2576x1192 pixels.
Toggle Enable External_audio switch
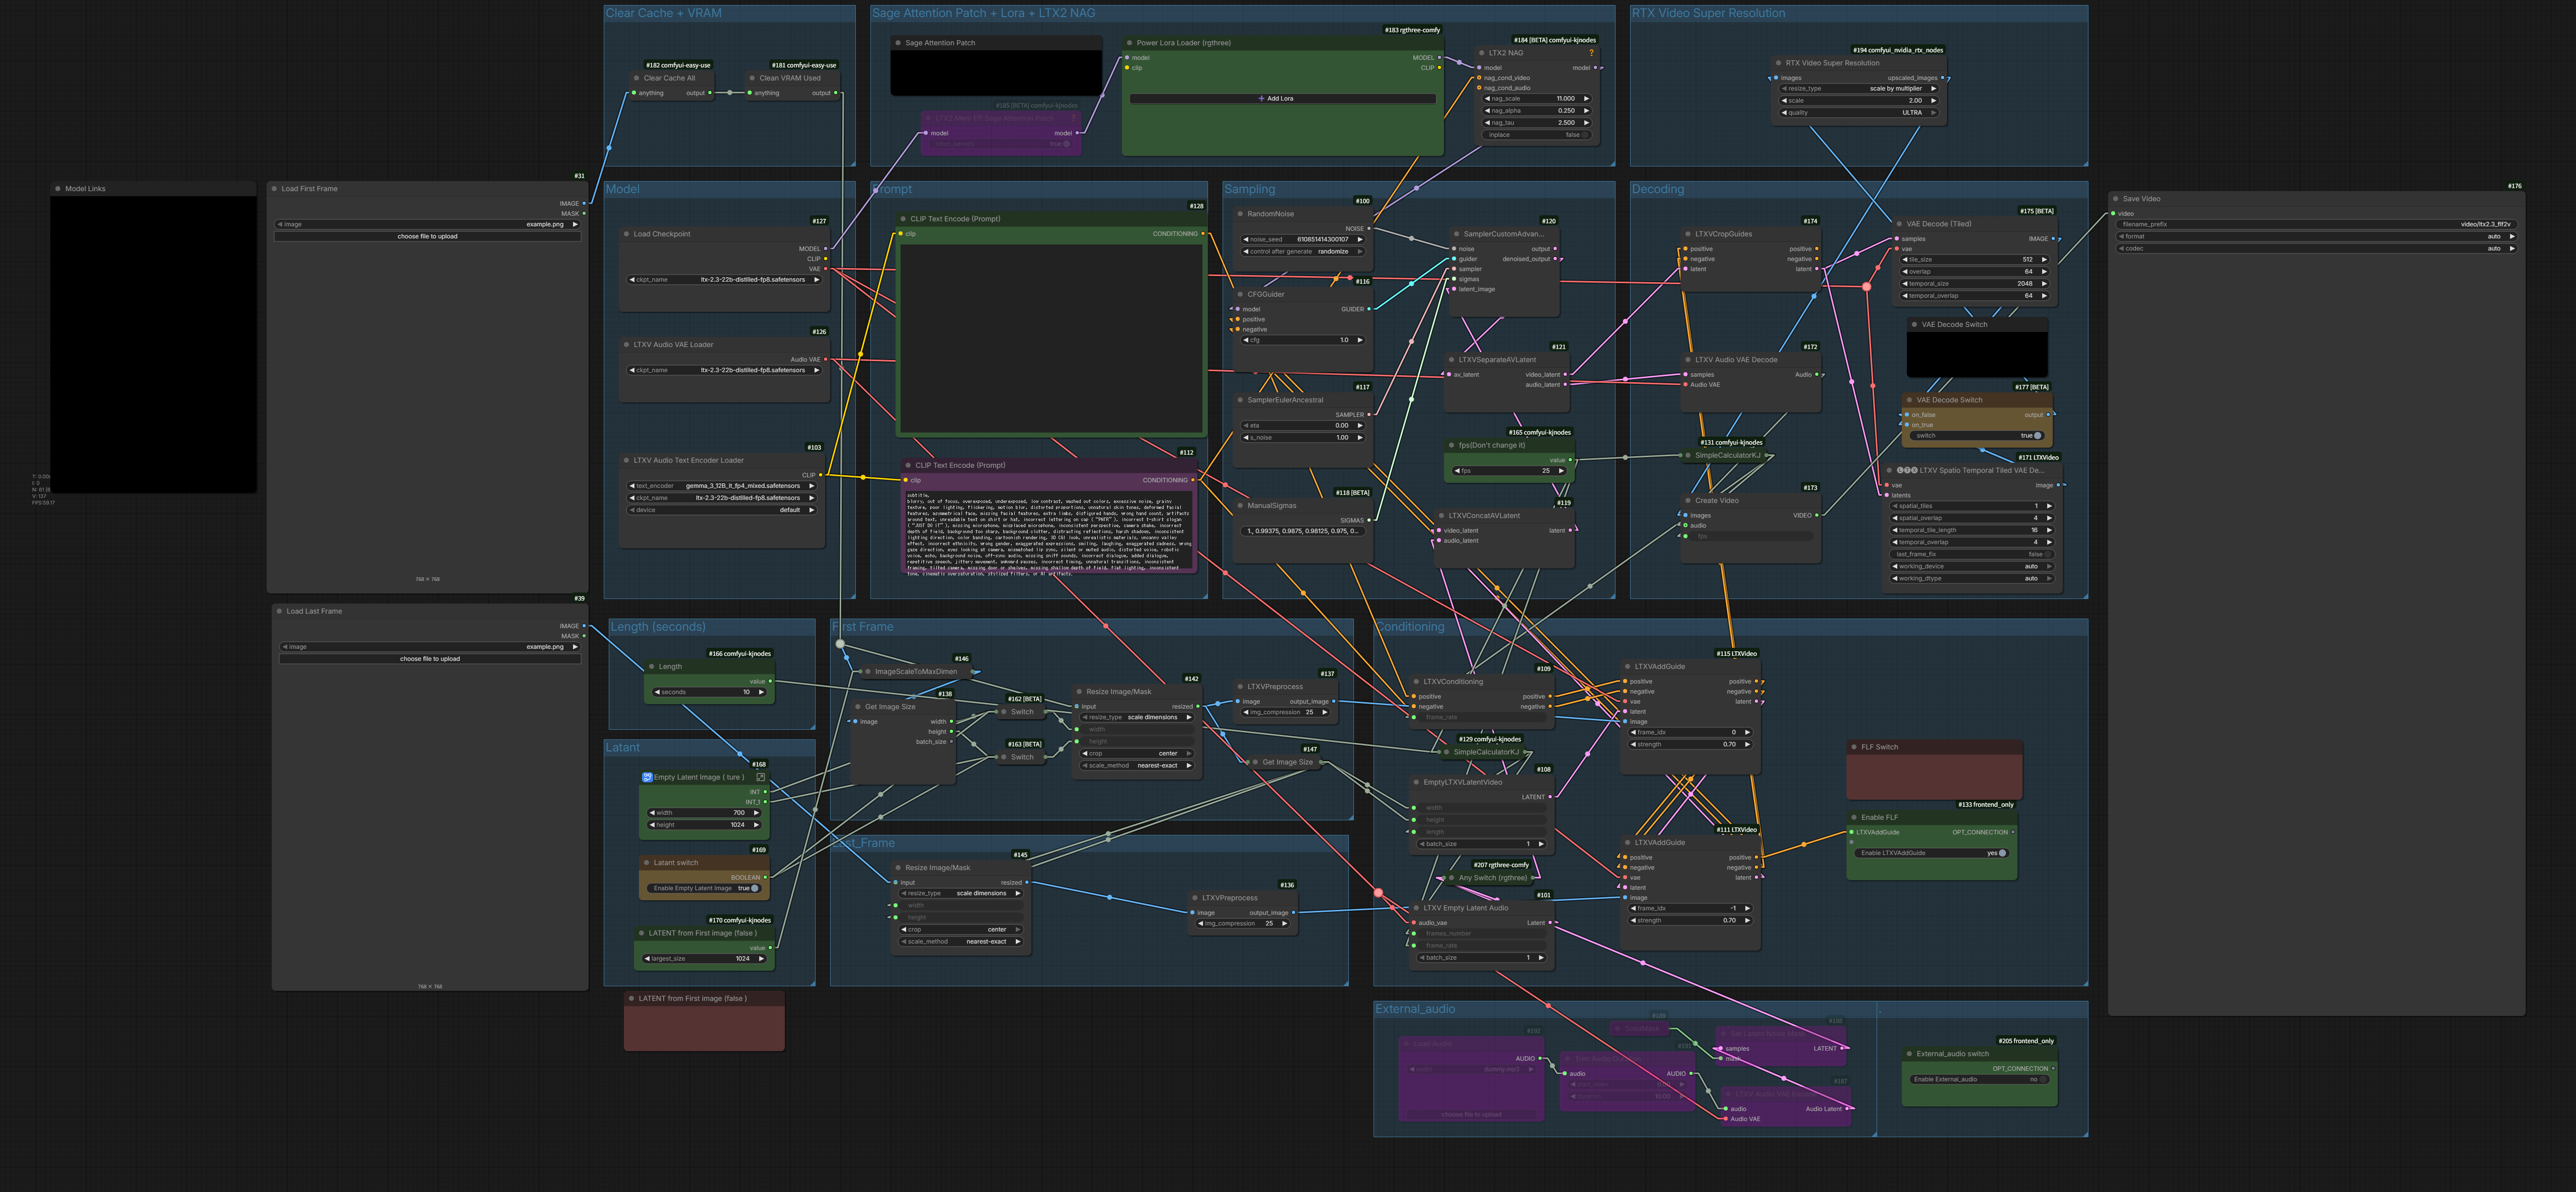[1980, 1080]
